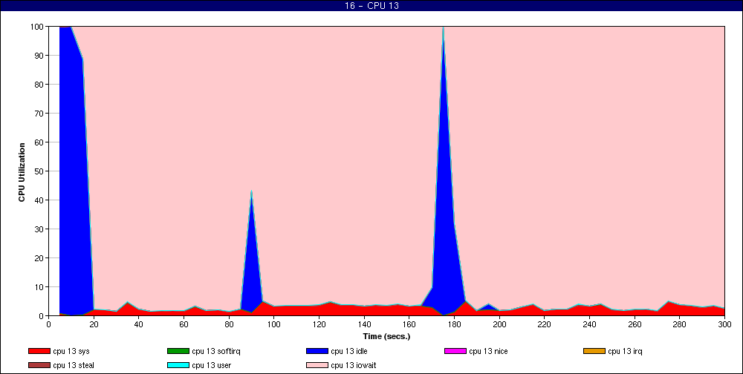Click the 'Time (secs.)' x-axis label
This screenshot has width=743, height=374.
pos(386,337)
